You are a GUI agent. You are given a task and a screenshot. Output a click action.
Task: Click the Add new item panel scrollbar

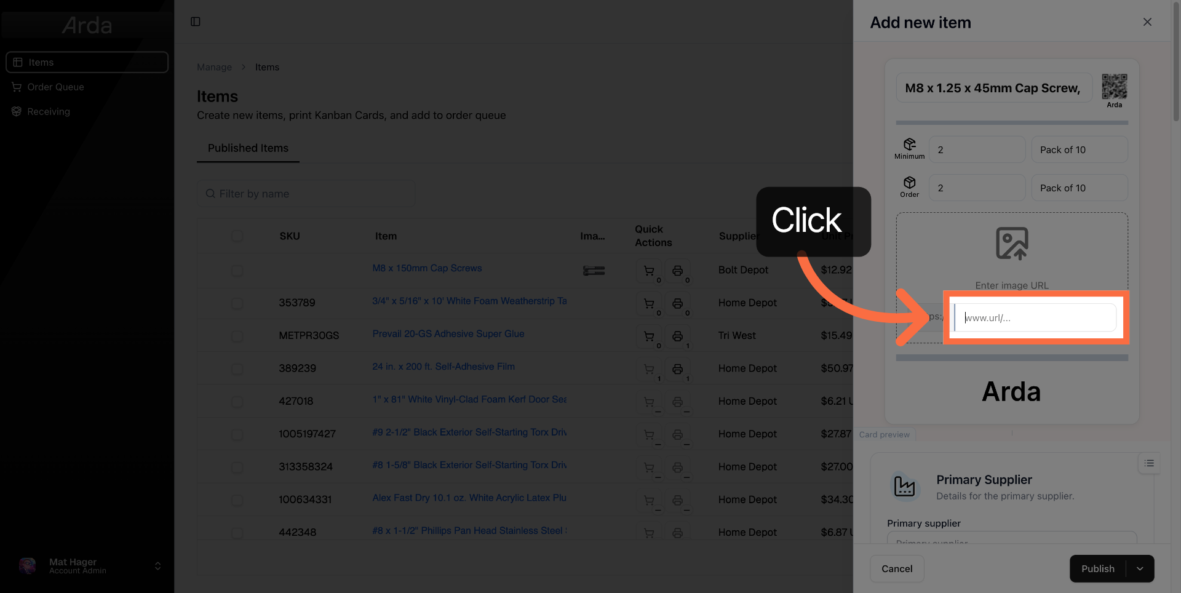pyautogui.click(x=1176, y=62)
